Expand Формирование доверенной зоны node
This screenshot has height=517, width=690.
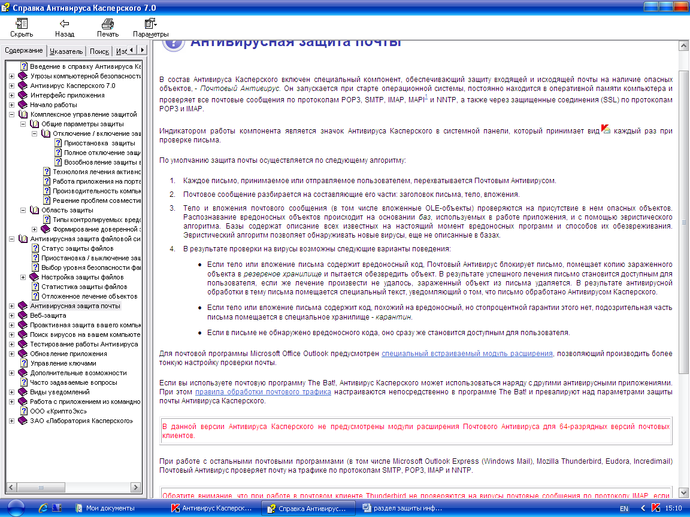(35, 229)
